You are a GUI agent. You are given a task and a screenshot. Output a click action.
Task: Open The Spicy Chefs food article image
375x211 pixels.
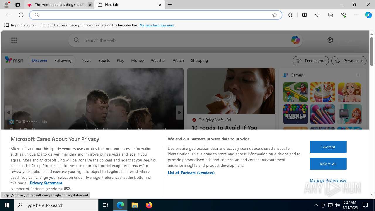[x=231, y=91]
